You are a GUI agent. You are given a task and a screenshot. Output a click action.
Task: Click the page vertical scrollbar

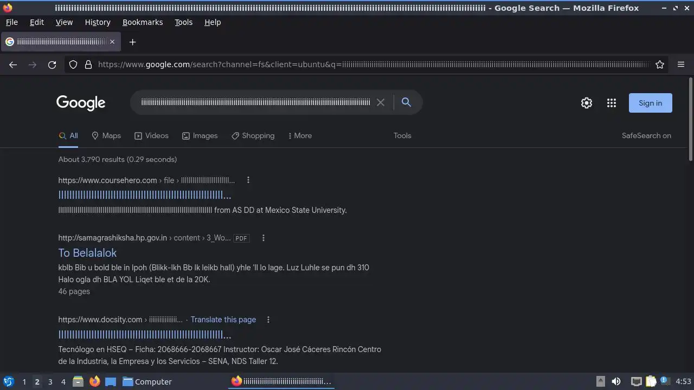coord(690,119)
